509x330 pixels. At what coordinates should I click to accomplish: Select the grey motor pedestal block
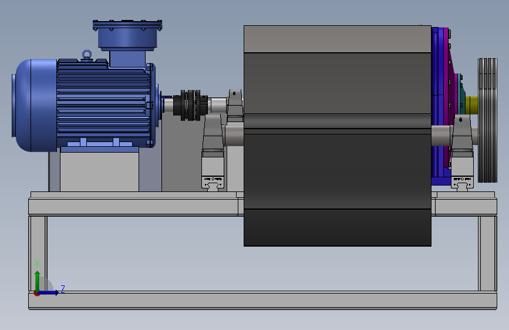point(99,171)
